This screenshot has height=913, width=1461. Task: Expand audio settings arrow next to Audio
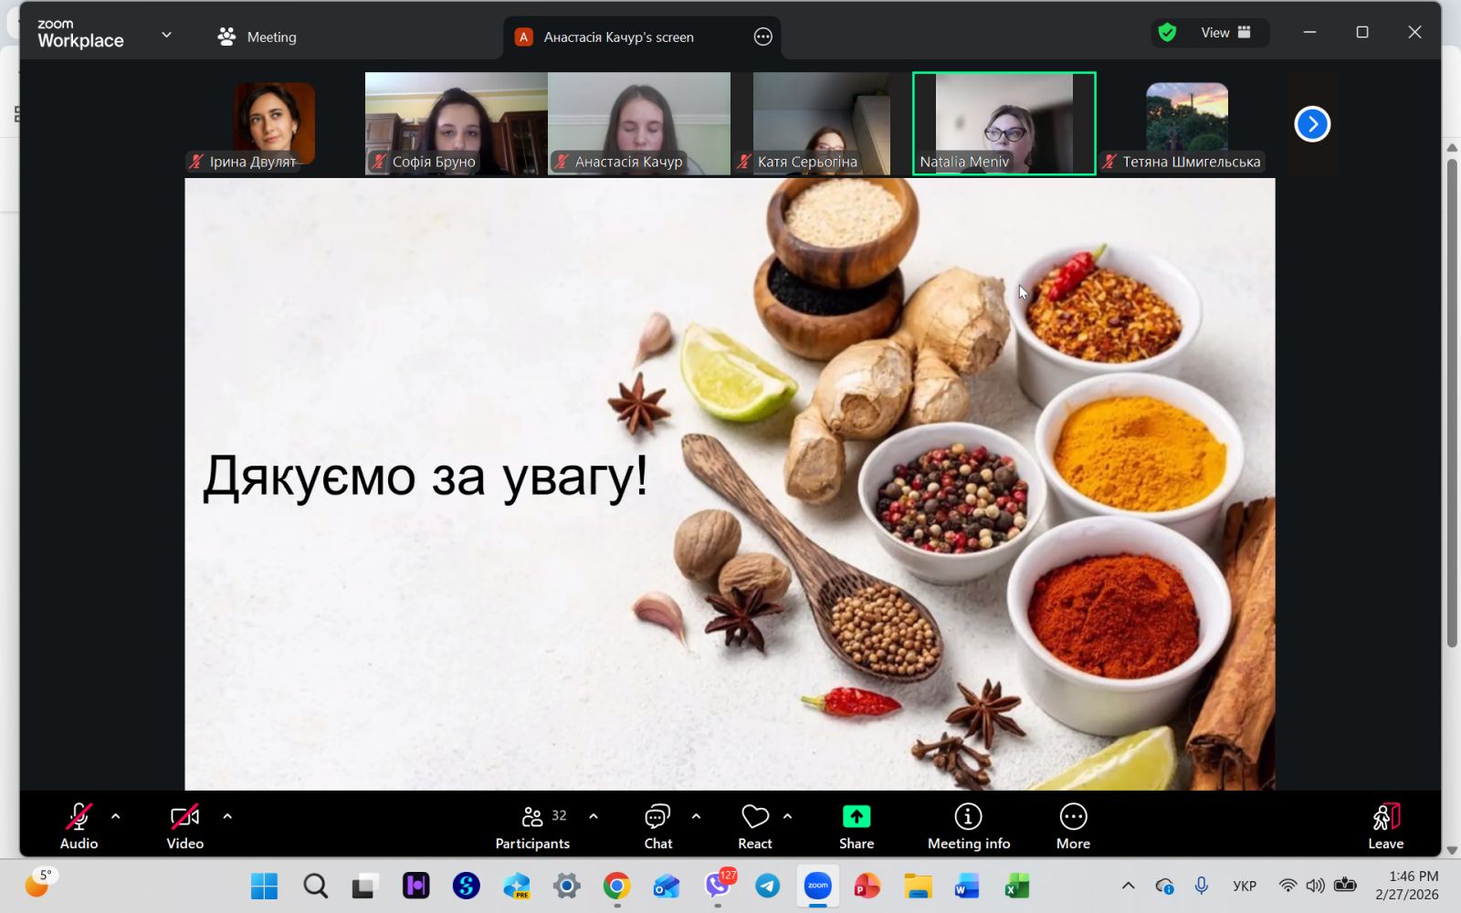click(x=116, y=816)
